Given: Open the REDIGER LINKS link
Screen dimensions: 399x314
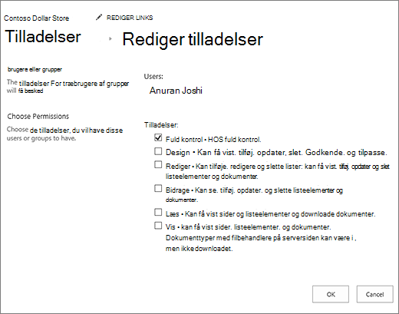Looking at the screenshot, I should point(130,18).
